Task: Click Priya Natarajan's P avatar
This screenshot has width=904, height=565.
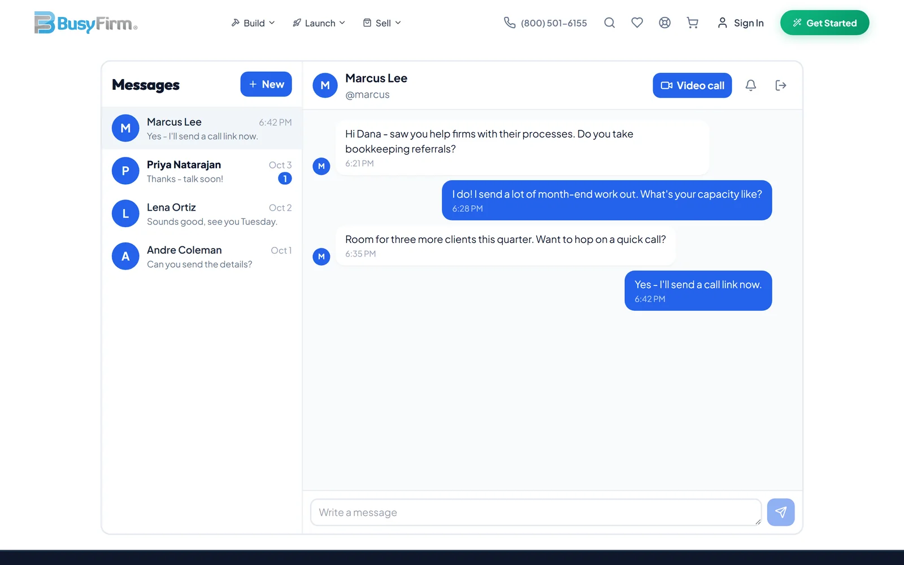Action: [x=125, y=171]
